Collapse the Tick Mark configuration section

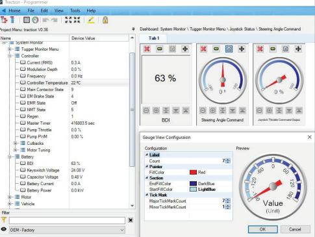147,195
